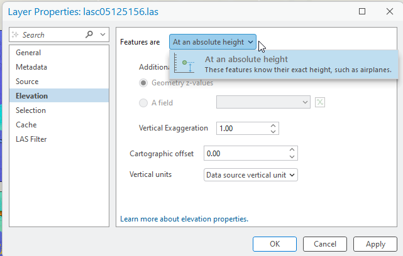The image size is (403, 256).
Task: Click the absolute height diagram icon
Action: [184, 63]
